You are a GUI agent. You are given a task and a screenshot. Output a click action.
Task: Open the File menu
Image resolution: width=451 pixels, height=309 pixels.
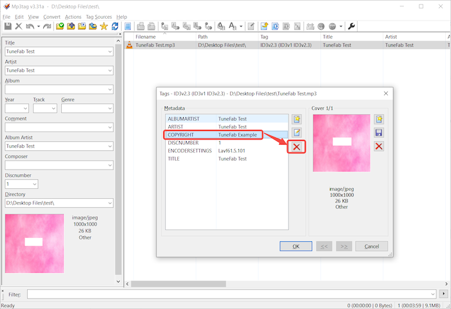(x=6, y=17)
